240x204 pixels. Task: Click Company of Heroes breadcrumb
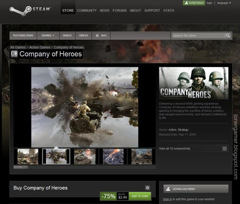pyautogui.click(x=69, y=48)
